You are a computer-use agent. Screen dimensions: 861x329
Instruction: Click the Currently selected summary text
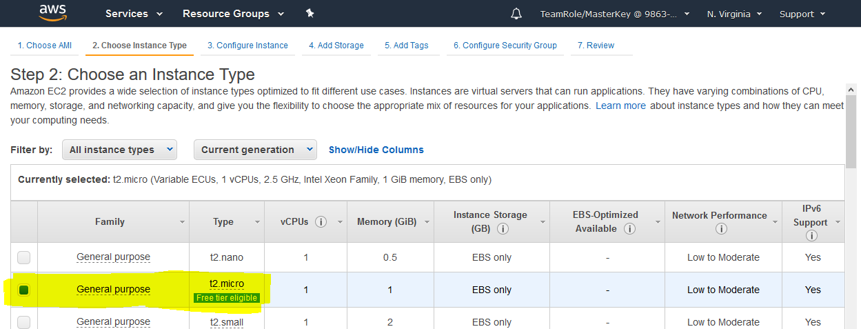(x=255, y=179)
